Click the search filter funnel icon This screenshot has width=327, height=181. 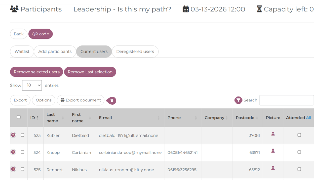coord(238,100)
